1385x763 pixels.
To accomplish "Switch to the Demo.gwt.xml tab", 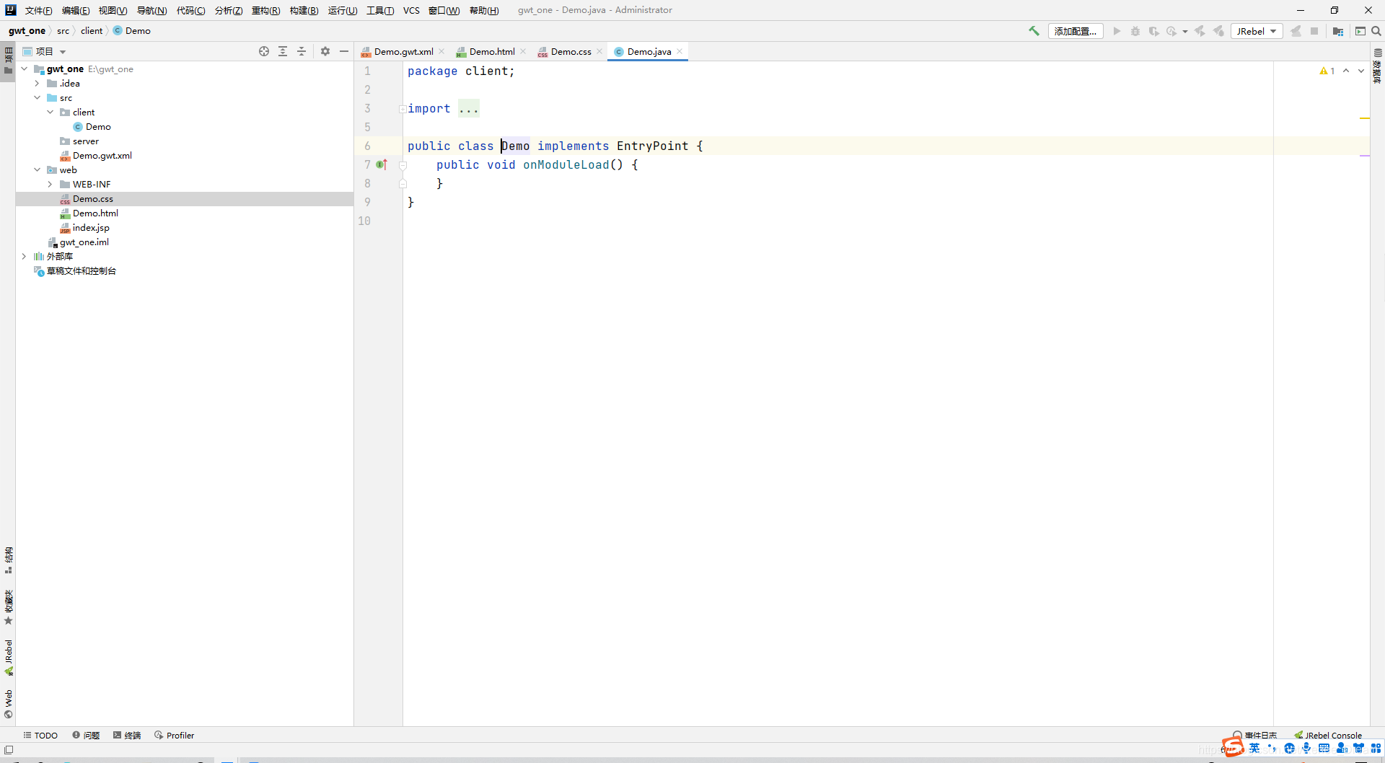I will click(x=403, y=51).
